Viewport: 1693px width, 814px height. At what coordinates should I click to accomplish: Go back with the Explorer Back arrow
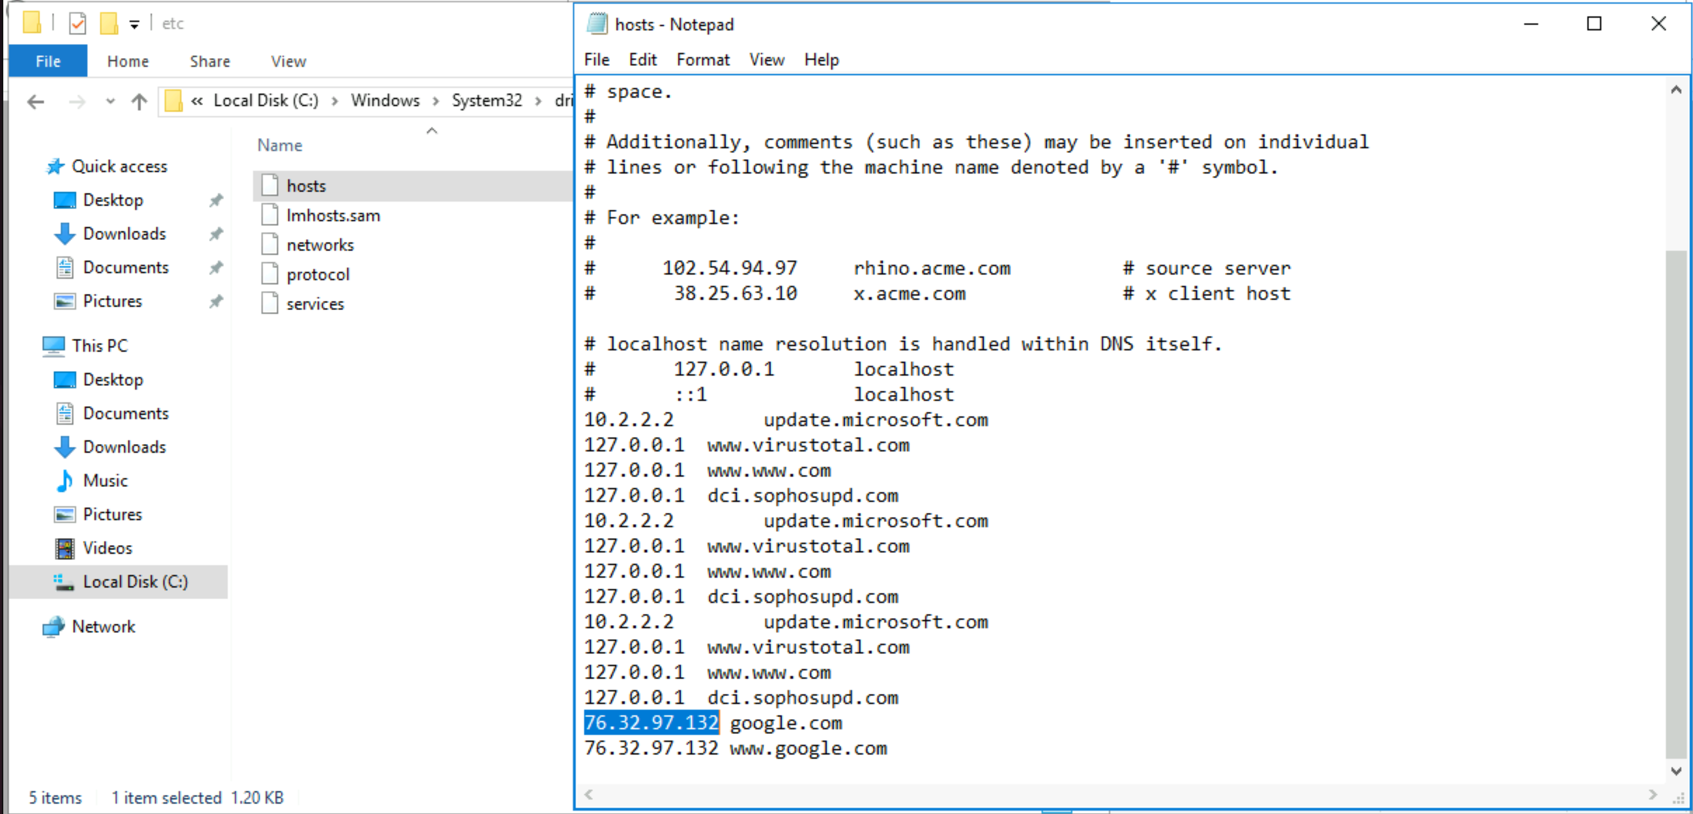pos(36,101)
